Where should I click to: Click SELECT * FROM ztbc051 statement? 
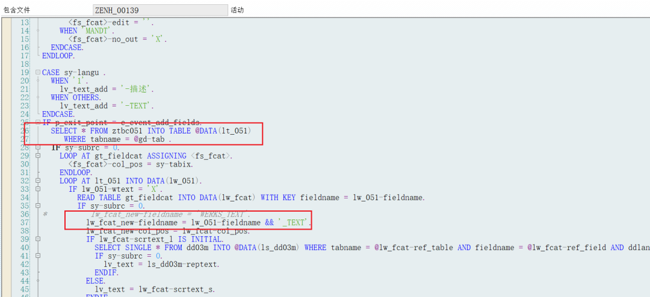click(151, 131)
